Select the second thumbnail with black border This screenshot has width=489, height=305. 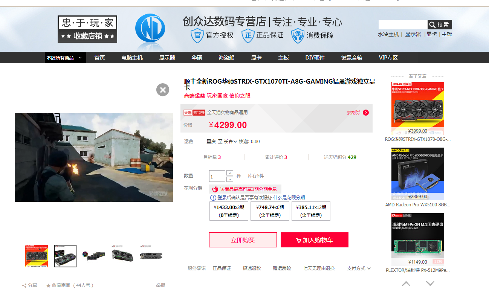65,256
